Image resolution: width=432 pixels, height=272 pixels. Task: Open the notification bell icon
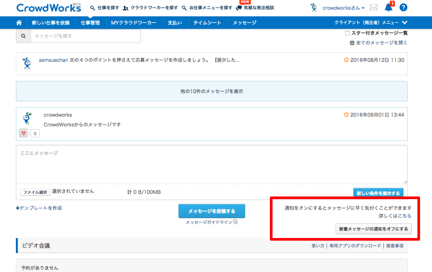[x=388, y=8]
